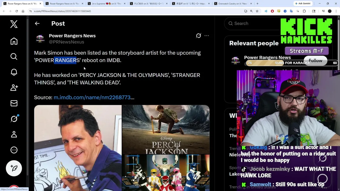The image size is (340, 191).
Task: Open the Follow people icon in sidebar
Action: click(x=14, y=88)
